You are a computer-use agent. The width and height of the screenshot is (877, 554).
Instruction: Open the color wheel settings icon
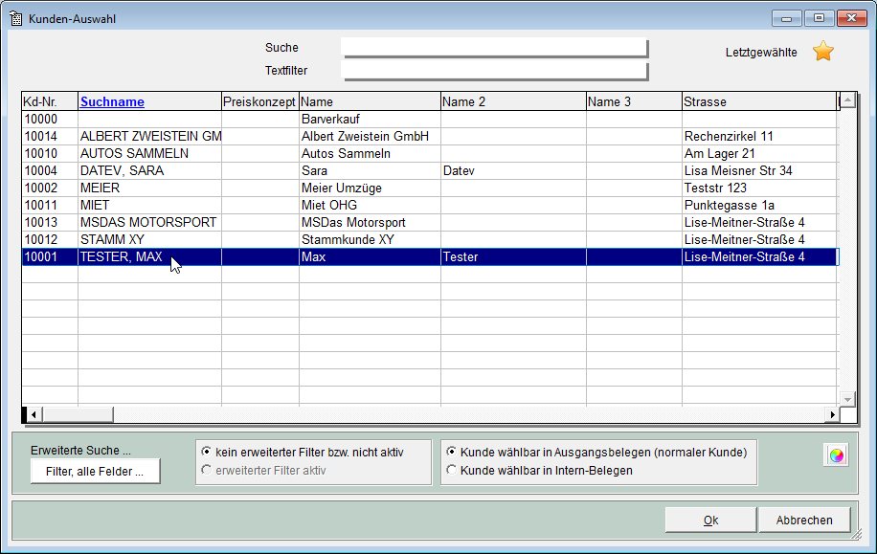pyautogui.click(x=837, y=455)
